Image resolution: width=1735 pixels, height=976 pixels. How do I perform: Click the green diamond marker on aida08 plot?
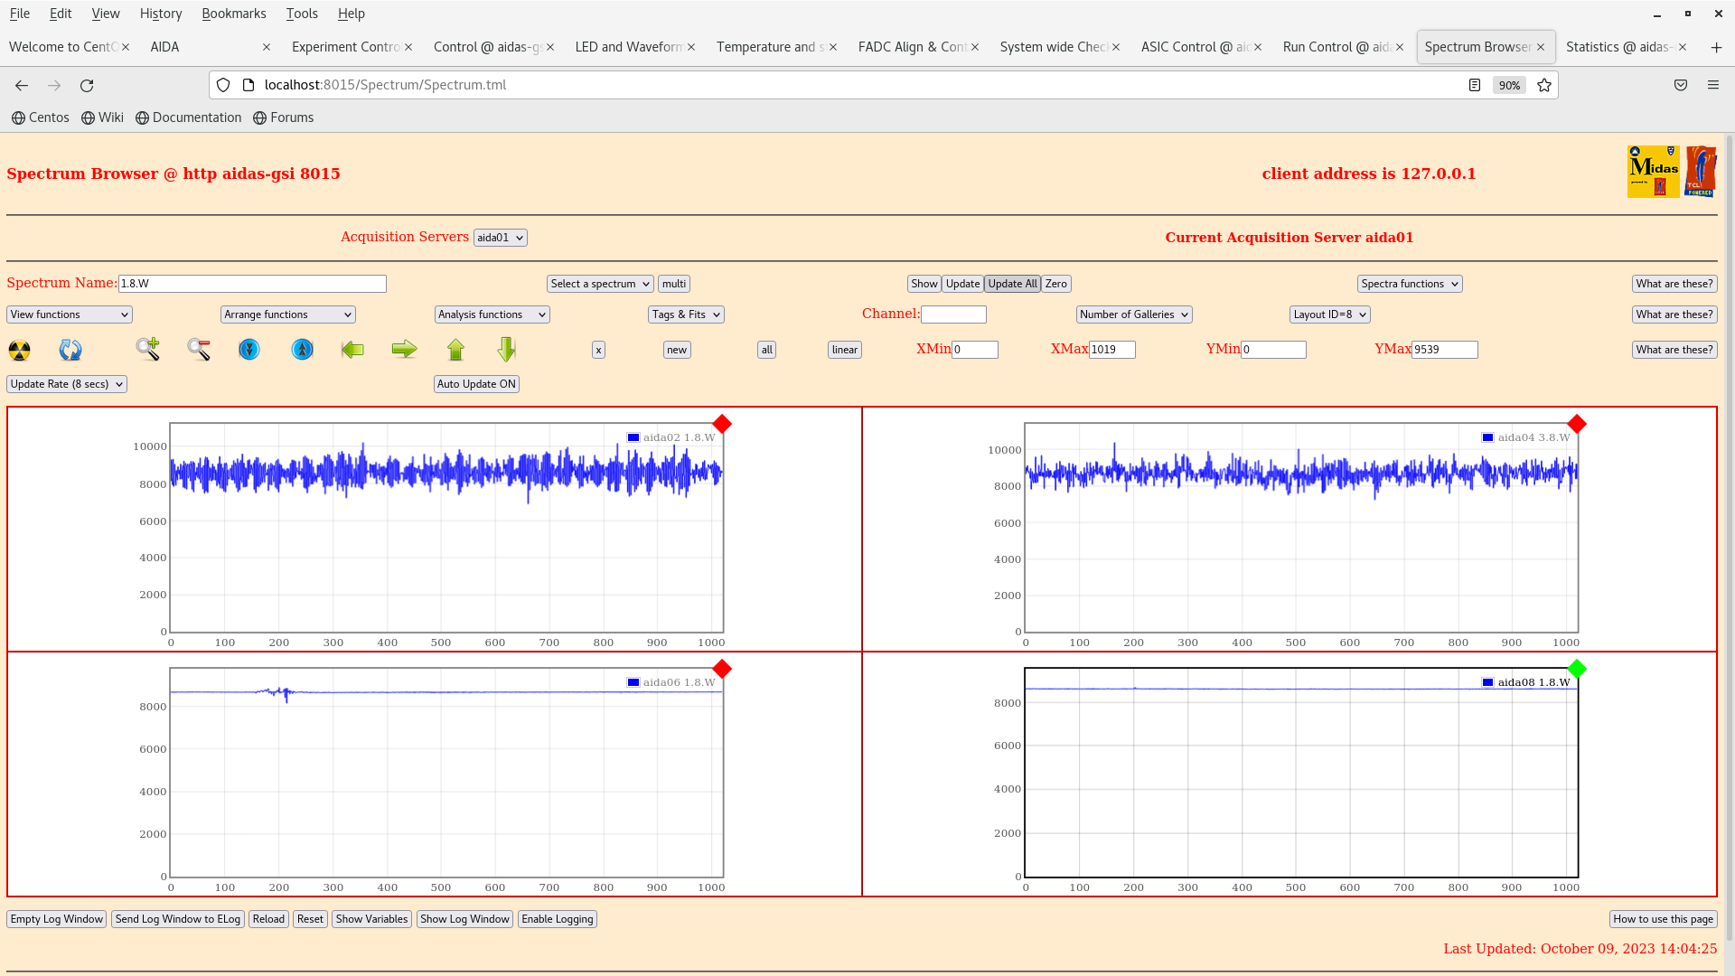[1577, 669]
